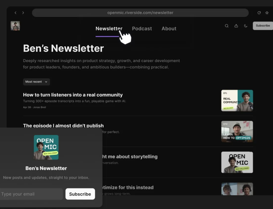Click the 'Ben's Newsletter' title in popup
The image size is (273, 209).
click(46, 168)
